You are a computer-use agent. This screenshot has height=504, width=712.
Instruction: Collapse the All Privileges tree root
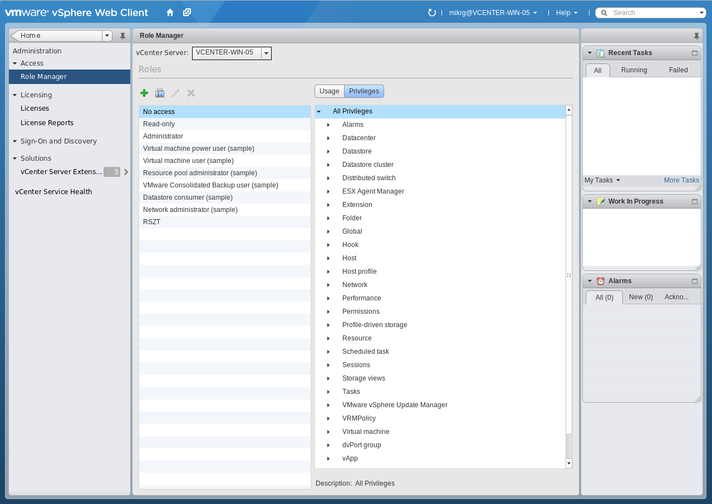tap(319, 111)
